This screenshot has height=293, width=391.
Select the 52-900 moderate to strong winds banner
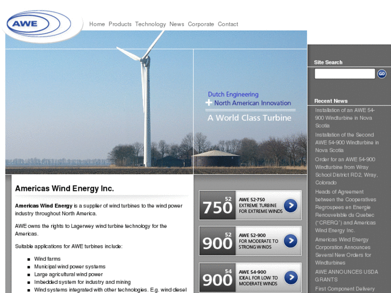point(250,241)
